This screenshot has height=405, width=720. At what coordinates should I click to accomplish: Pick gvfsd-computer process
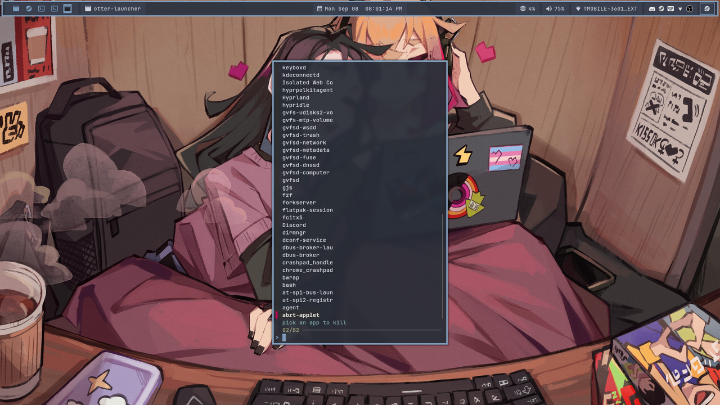tap(306, 173)
